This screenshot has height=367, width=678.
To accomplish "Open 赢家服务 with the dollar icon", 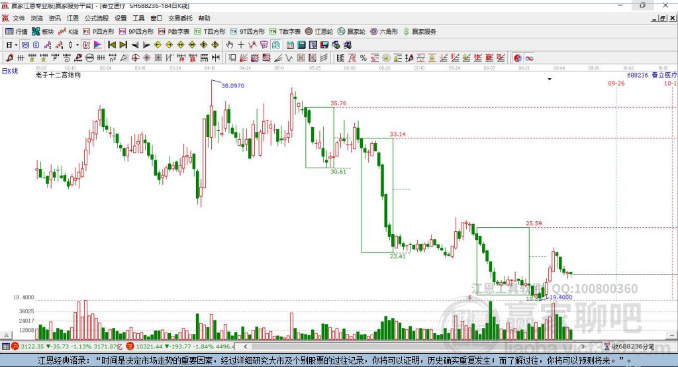I will click(419, 32).
